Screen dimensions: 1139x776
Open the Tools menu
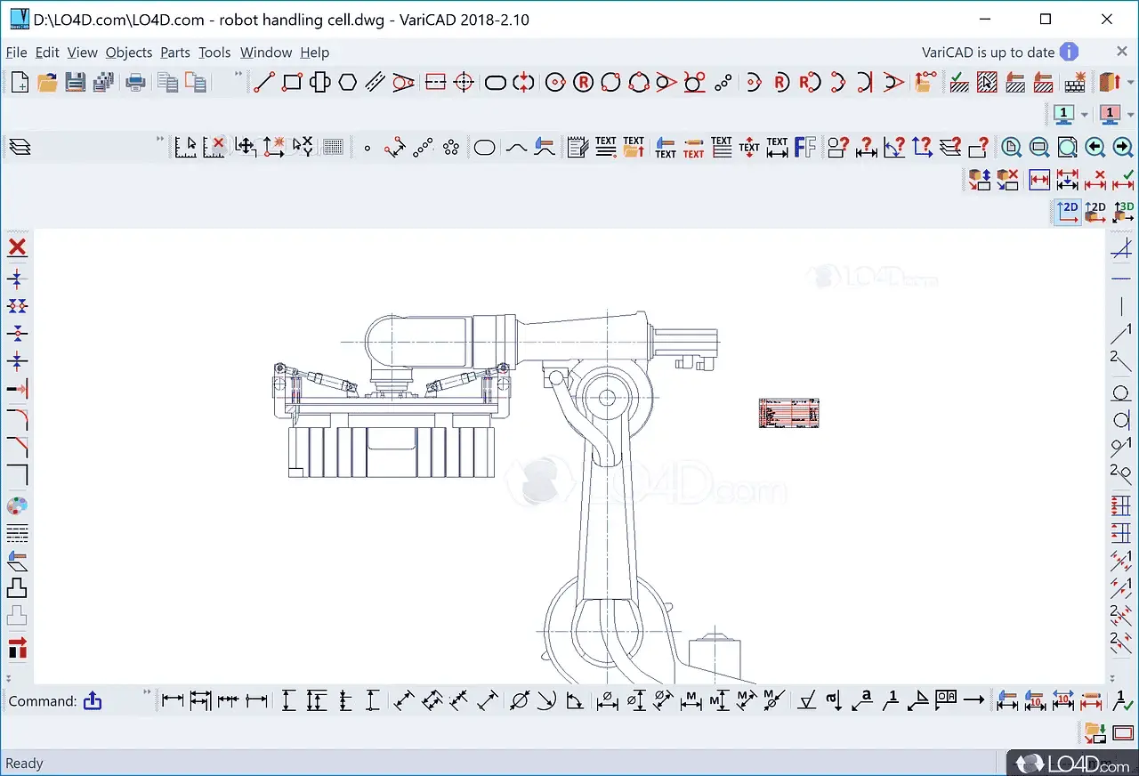click(x=214, y=53)
